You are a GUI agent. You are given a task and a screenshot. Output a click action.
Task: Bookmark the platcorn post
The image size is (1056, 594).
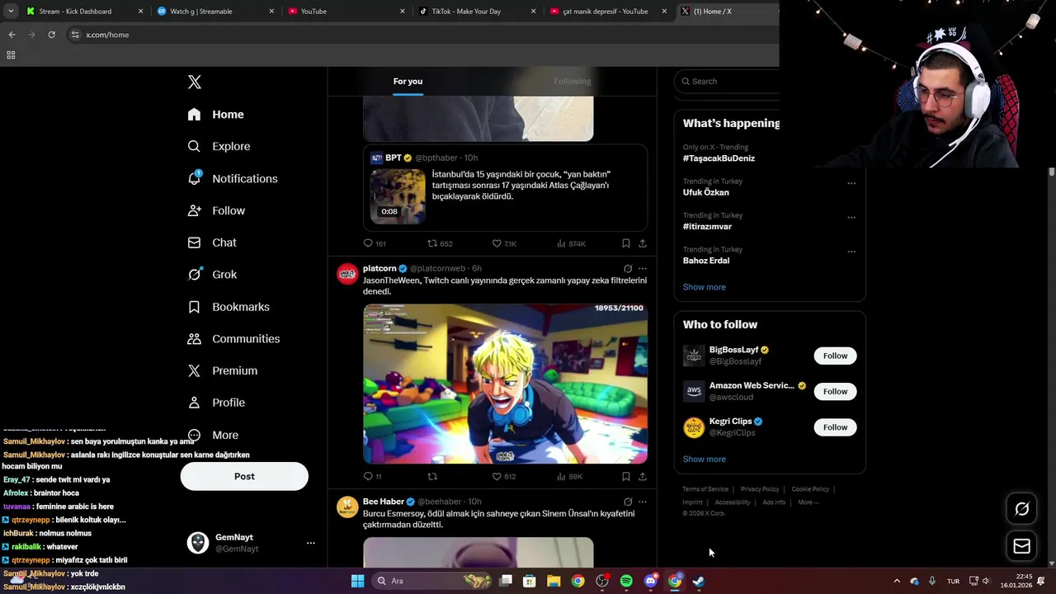click(626, 476)
